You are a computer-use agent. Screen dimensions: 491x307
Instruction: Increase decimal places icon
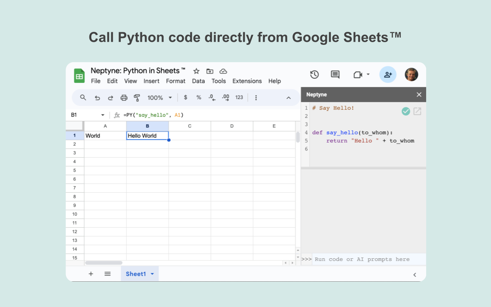click(226, 97)
